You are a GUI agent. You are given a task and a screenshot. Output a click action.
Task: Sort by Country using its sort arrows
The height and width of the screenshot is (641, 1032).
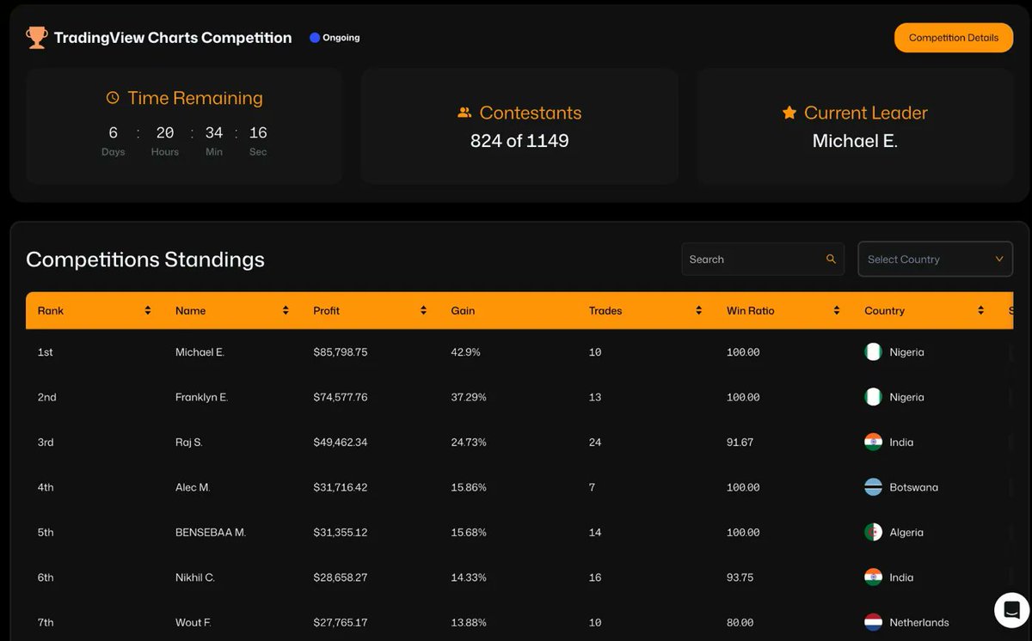coord(980,310)
